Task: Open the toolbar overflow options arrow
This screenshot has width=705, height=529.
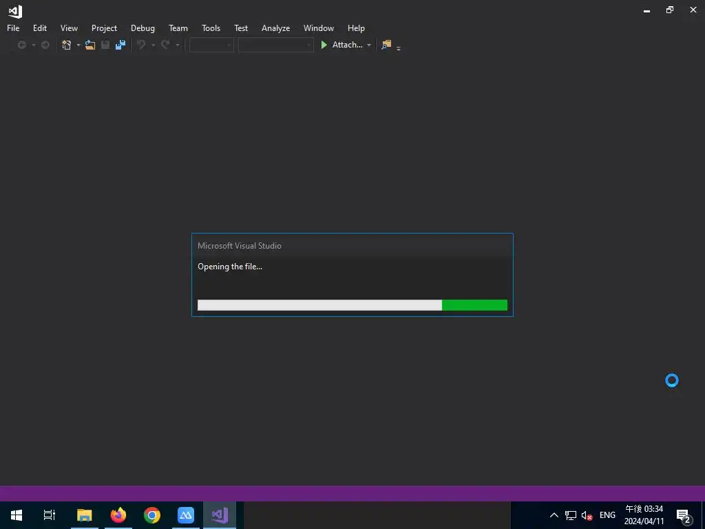Action: [399, 49]
